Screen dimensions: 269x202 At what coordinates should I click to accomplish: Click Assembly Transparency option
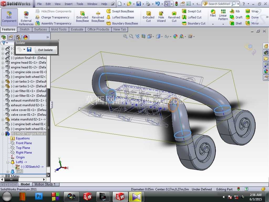53,23
